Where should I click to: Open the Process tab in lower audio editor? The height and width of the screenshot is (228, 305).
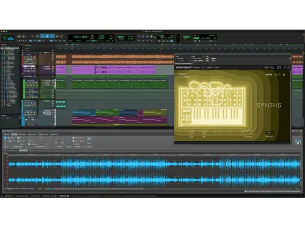click(33, 134)
